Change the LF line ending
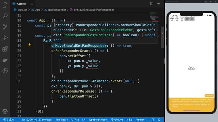This screenshot has width=218, height=122. pyautogui.click(x=83, y=120)
